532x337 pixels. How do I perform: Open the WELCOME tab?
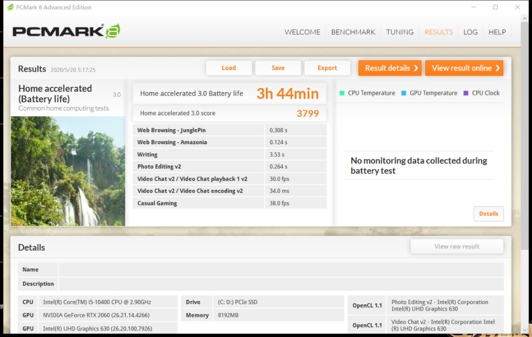[x=302, y=32]
